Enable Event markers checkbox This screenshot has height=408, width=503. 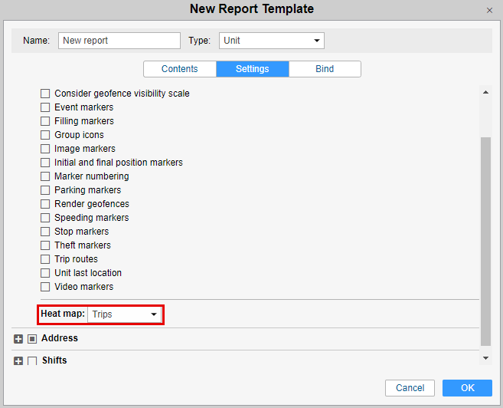tap(45, 107)
